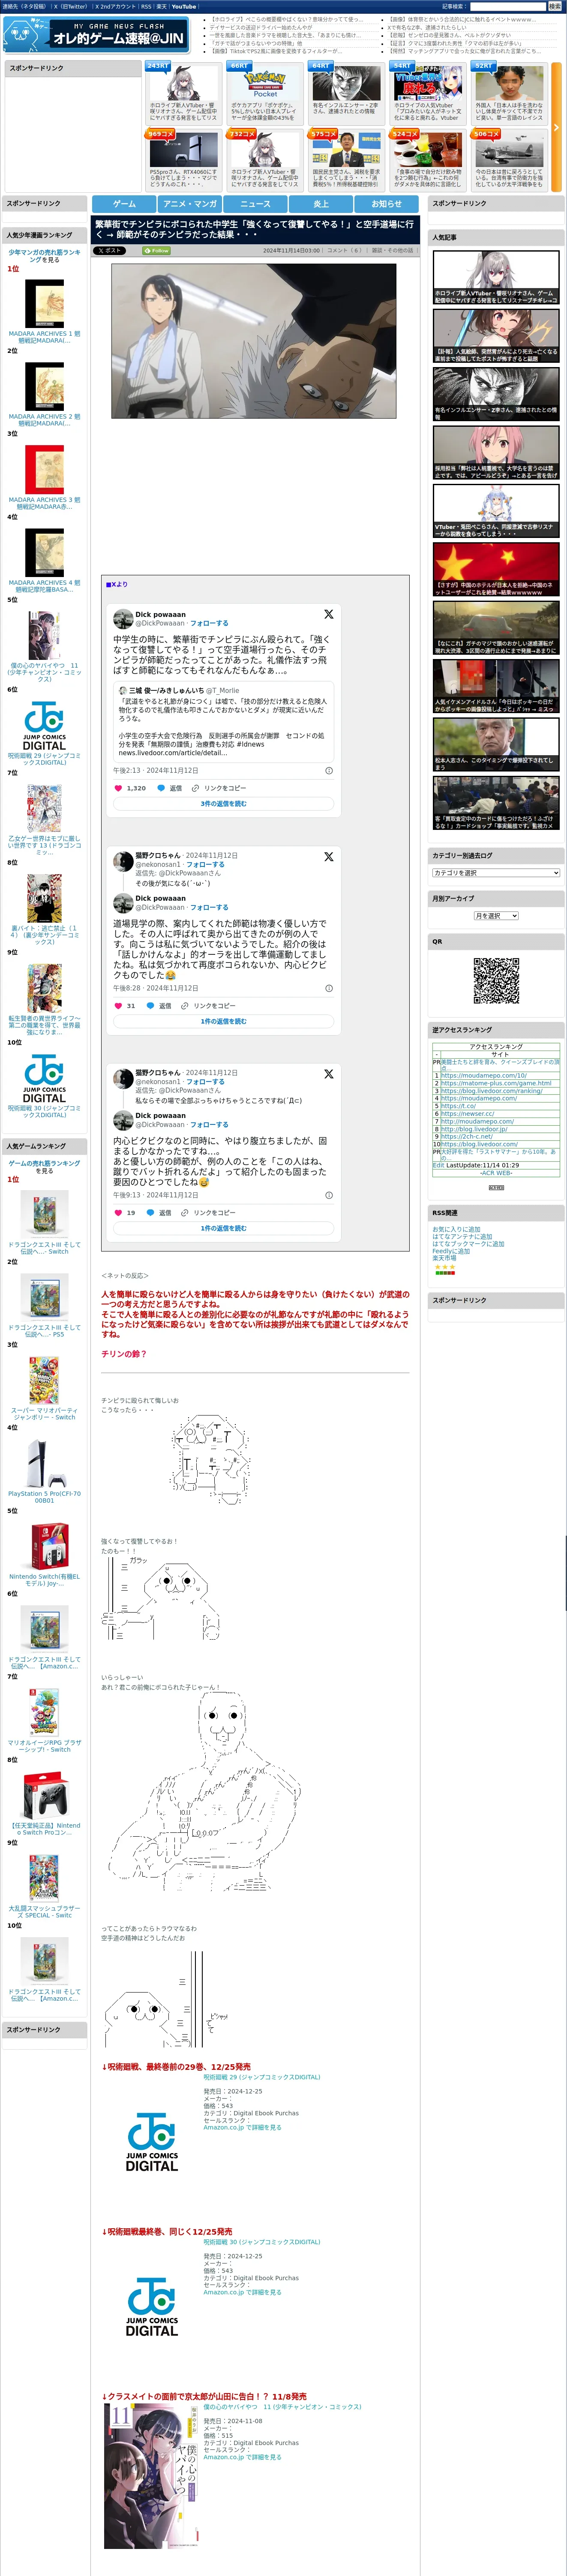Click the 検索 search button
The width and height of the screenshot is (567, 2576).
click(x=554, y=6)
